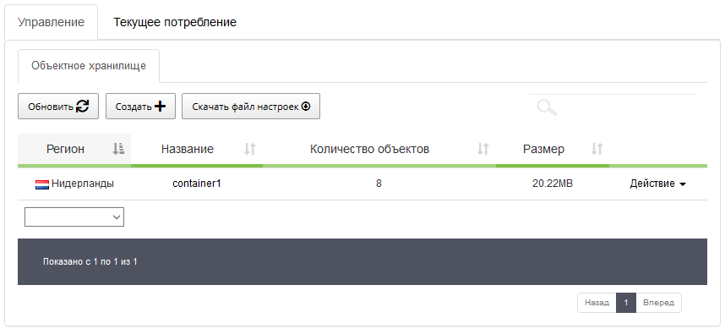Click the Вперед pagination button
Viewport: 725px width, 329px height.
pos(658,303)
